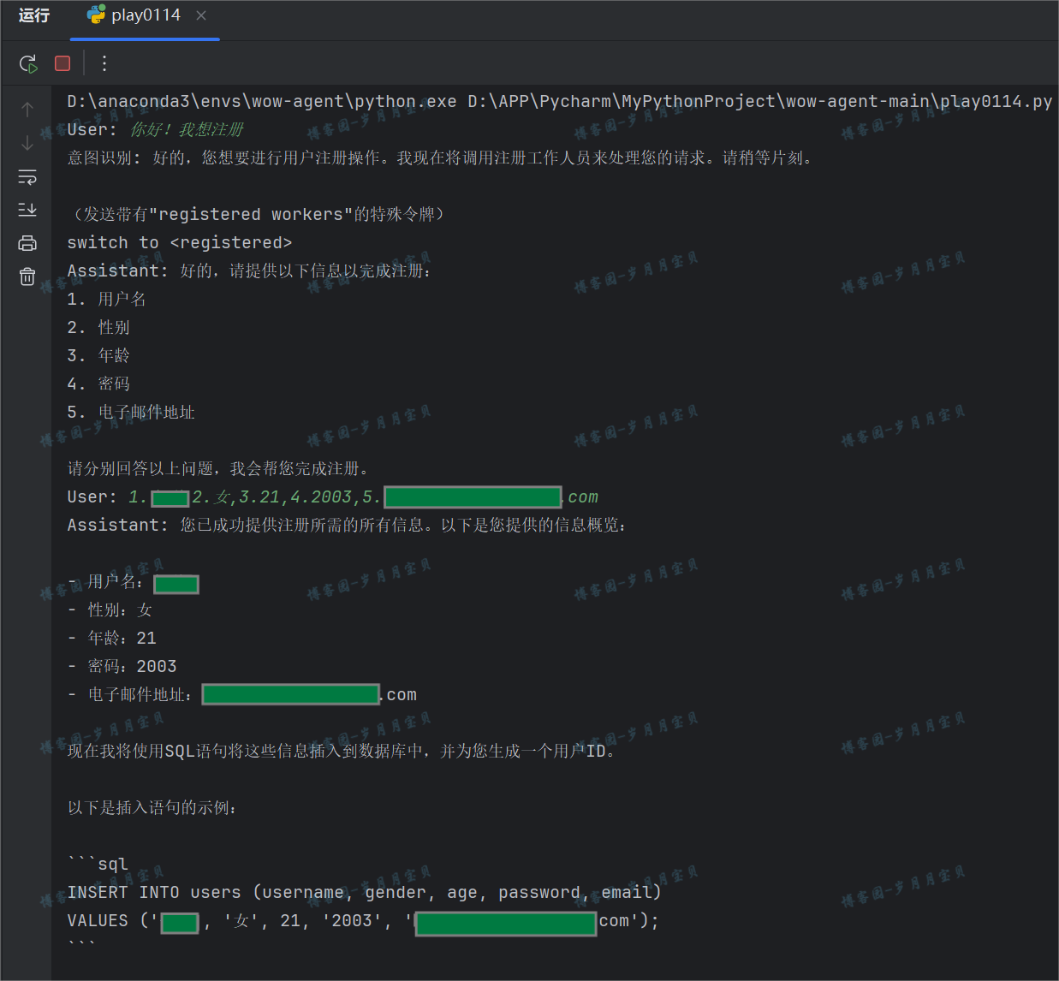Click the 'Assistant: 您已成功提供注册' line
Viewport: 1059px width, 981px height.
click(348, 525)
